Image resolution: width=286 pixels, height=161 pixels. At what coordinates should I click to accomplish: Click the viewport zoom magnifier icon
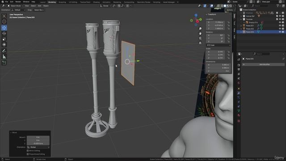pos(200,29)
